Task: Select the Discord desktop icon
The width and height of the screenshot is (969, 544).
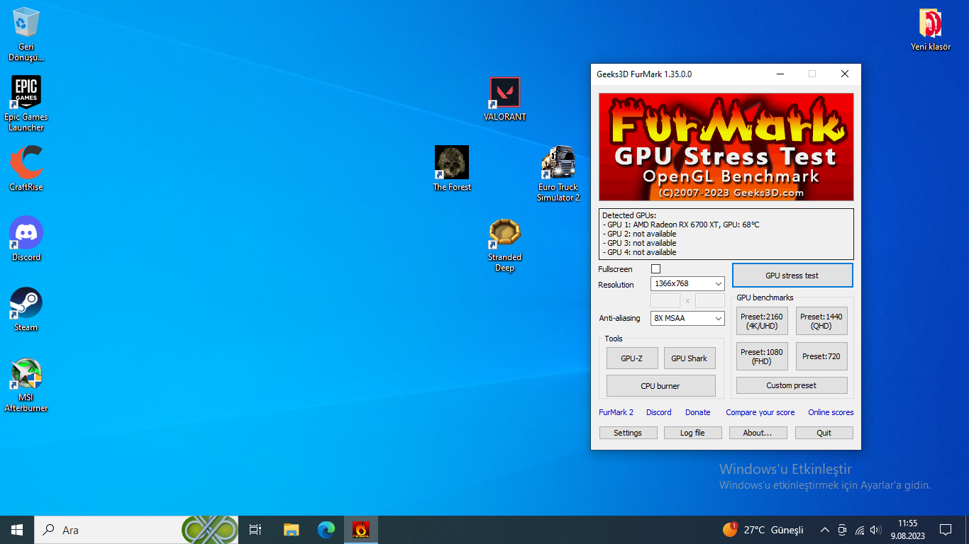Action: (26, 239)
